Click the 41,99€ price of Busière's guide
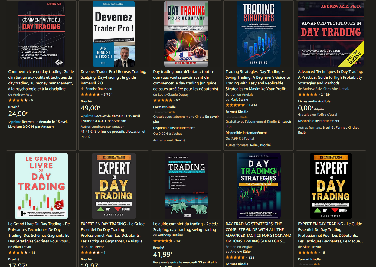The width and height of the screenshot is (376, 267). [163, 254]
